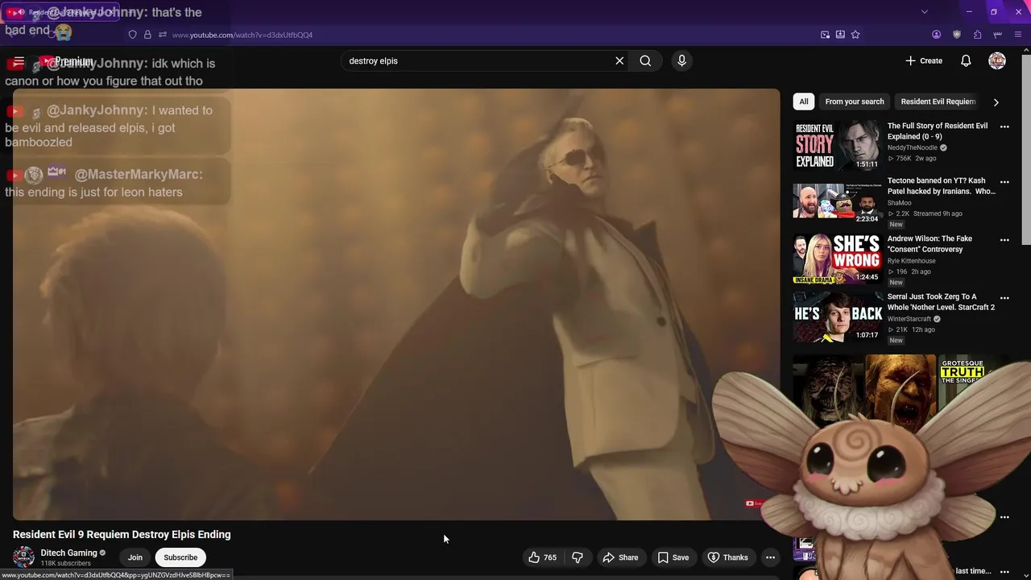1031x580 pixels.
Task: Select the All filter chip
Action: pos(803,101)
